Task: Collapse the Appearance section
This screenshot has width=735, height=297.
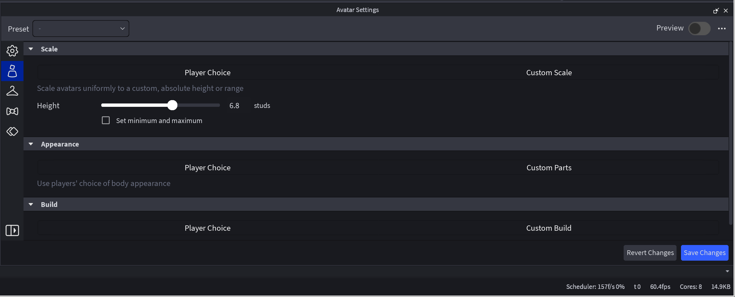Action: point(31,144)
